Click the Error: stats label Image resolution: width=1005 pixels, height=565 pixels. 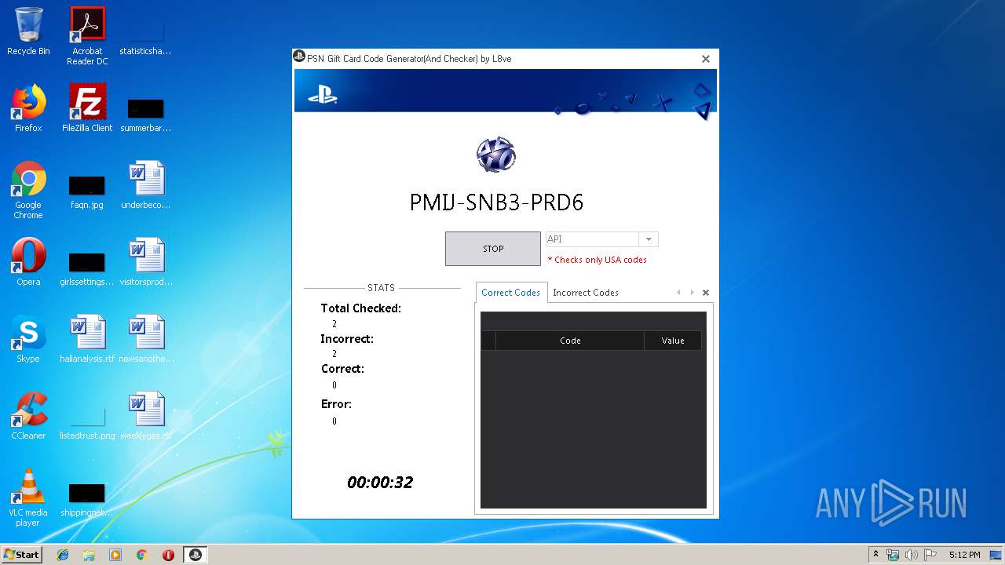tap(336, 404)
